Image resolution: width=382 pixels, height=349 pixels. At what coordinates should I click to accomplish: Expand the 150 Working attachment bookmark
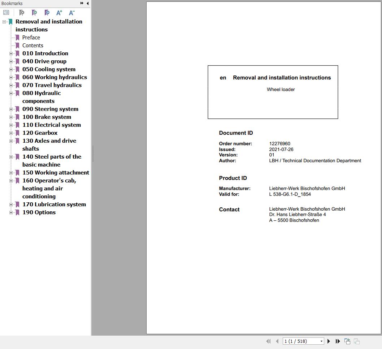pos(11,173)
